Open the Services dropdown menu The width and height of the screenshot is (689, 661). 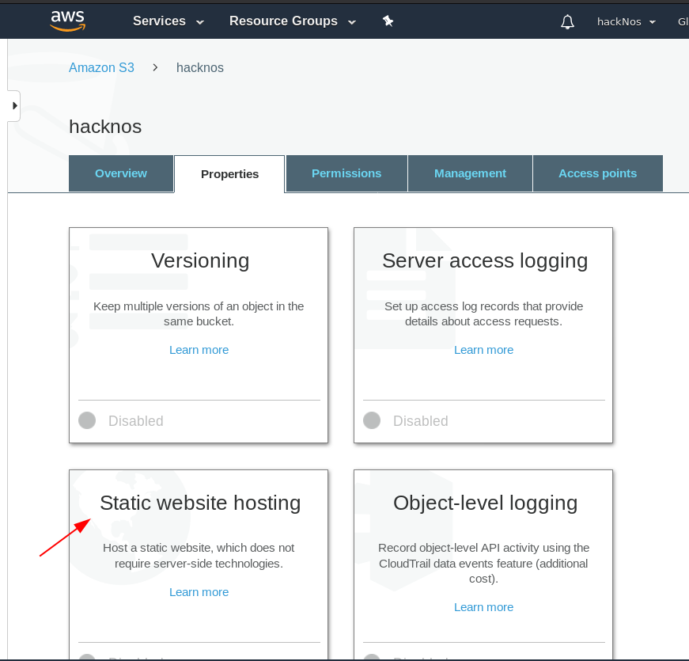coord(168,21)
